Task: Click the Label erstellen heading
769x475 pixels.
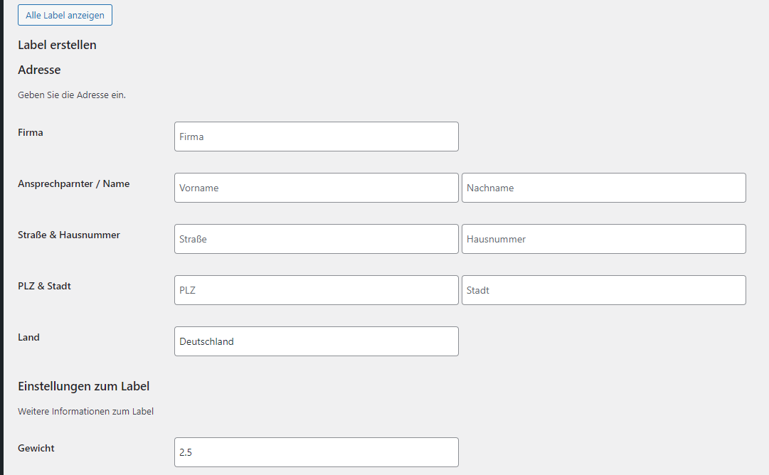Action: pyautogui.click(x=57, y=44)
